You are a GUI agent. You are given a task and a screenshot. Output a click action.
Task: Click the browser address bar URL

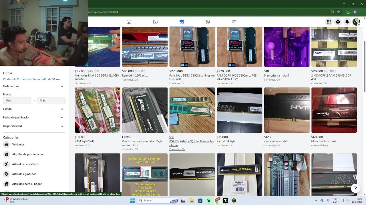(103, 12)
